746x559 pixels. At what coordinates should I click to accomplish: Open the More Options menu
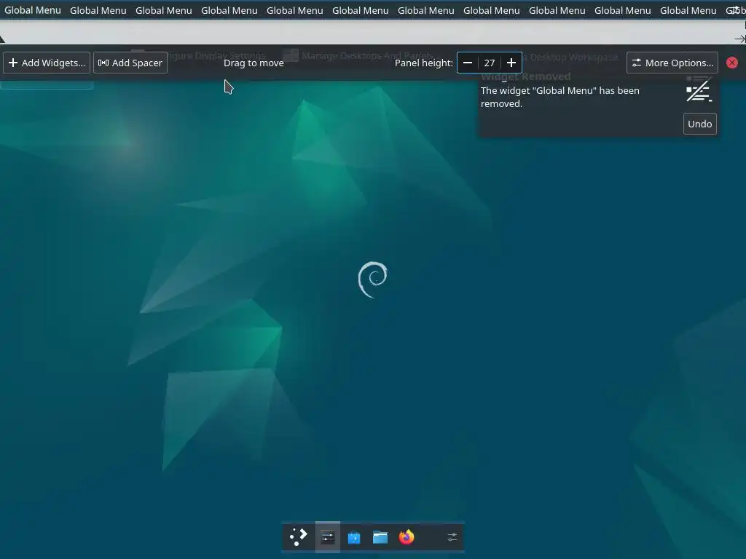672,63
